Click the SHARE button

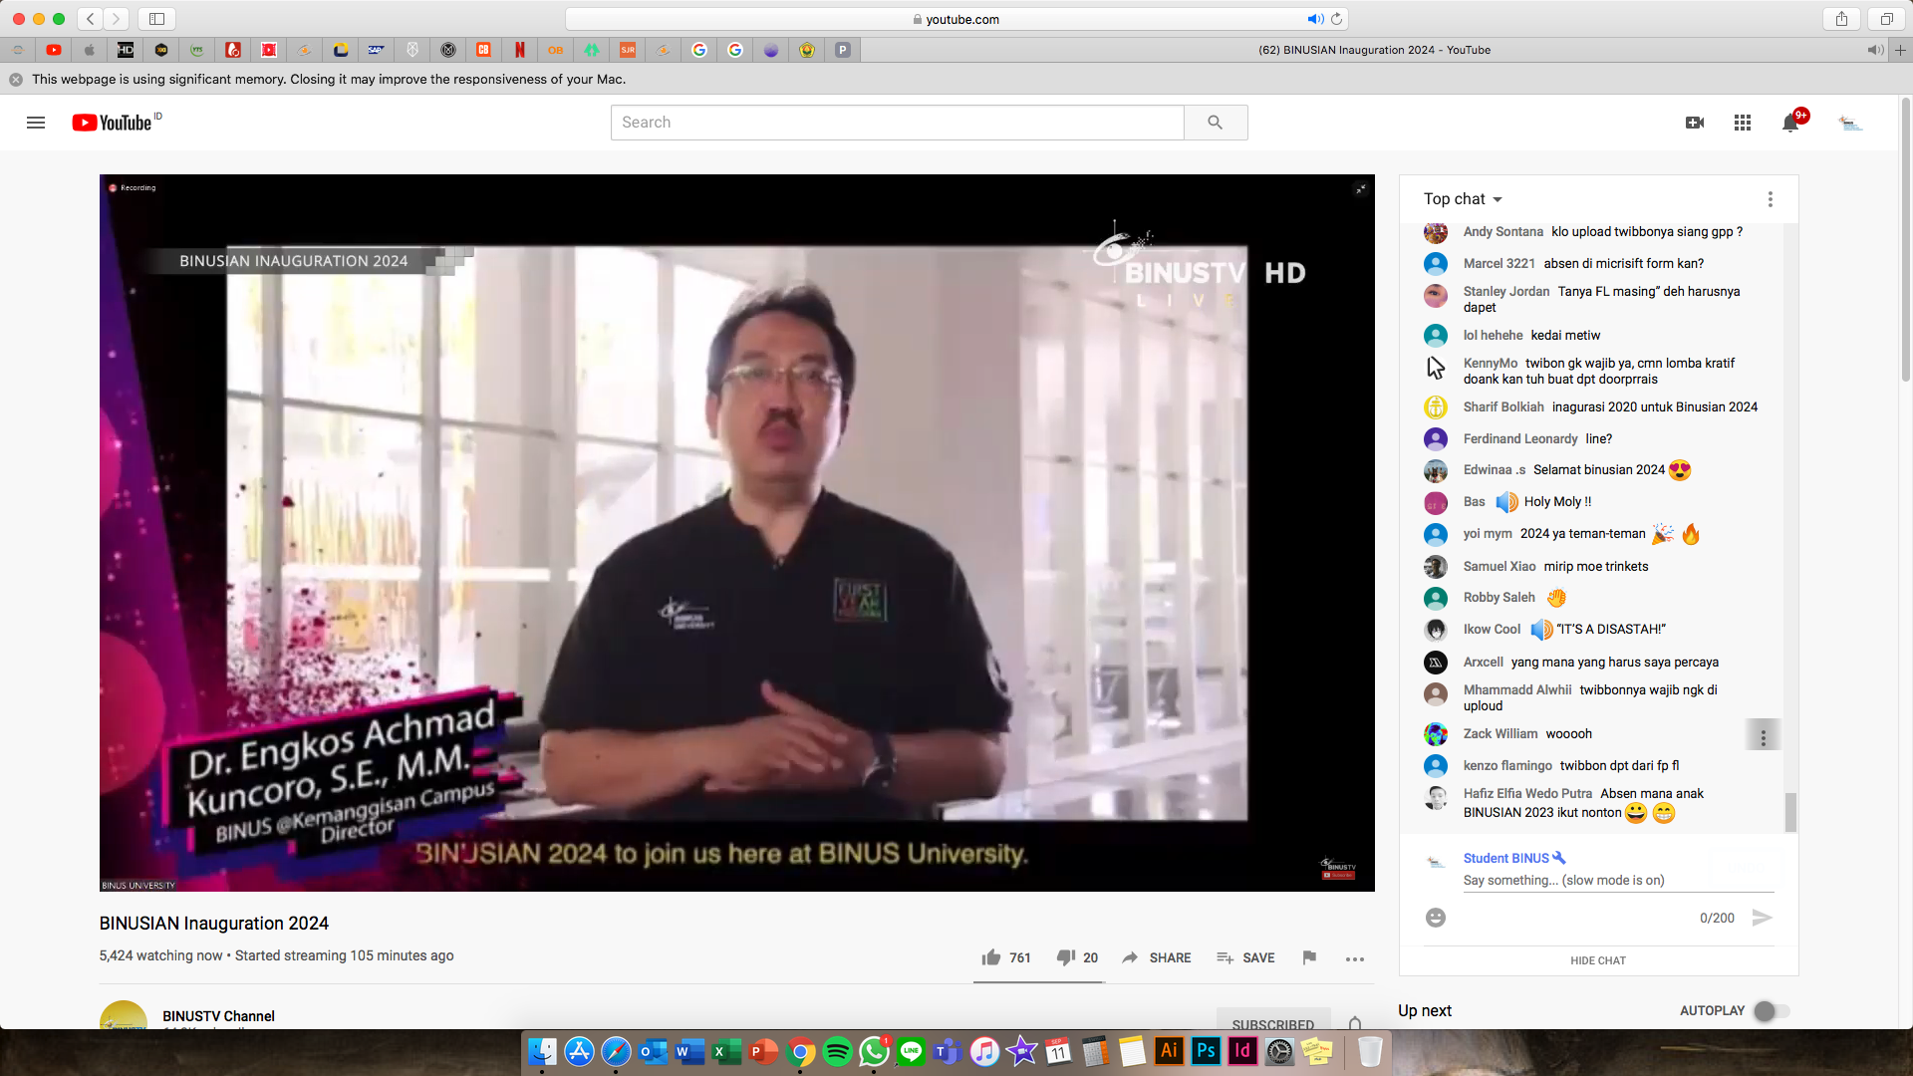pyautogui.click(x=1157, y=957)
